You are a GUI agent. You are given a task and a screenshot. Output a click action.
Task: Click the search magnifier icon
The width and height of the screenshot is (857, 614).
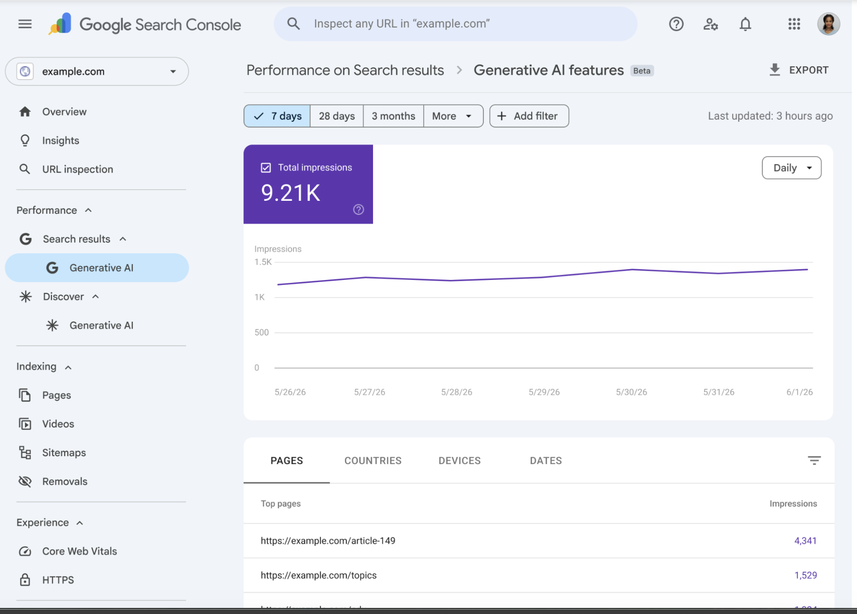(294, 24)
